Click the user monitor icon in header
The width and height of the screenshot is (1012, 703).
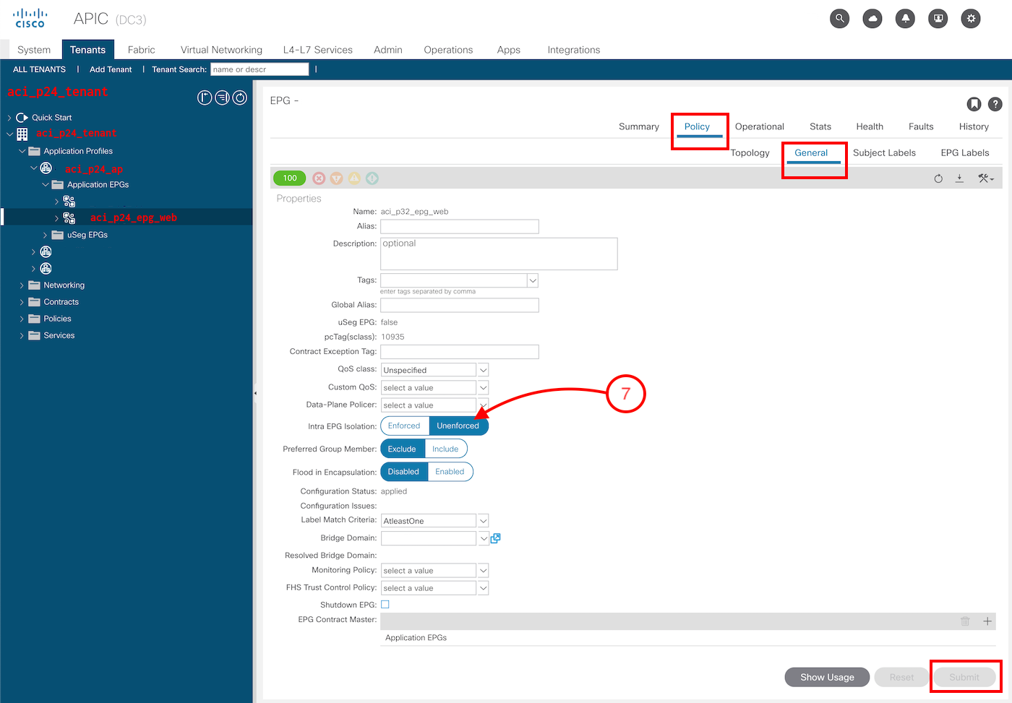click(938, 19)
